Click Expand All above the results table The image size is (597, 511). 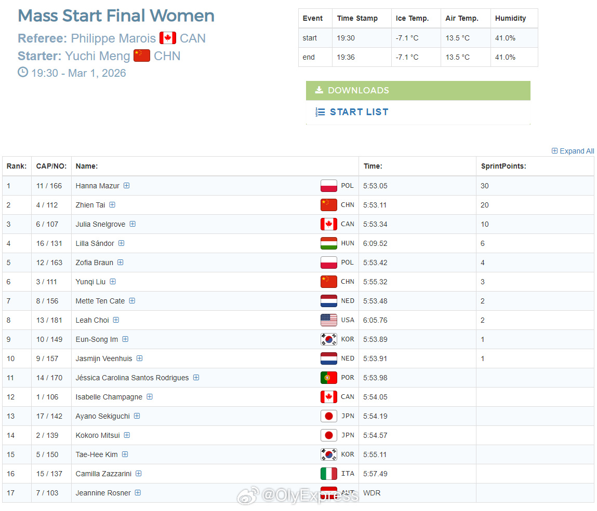pyautogui.click(x=573, y=151)
